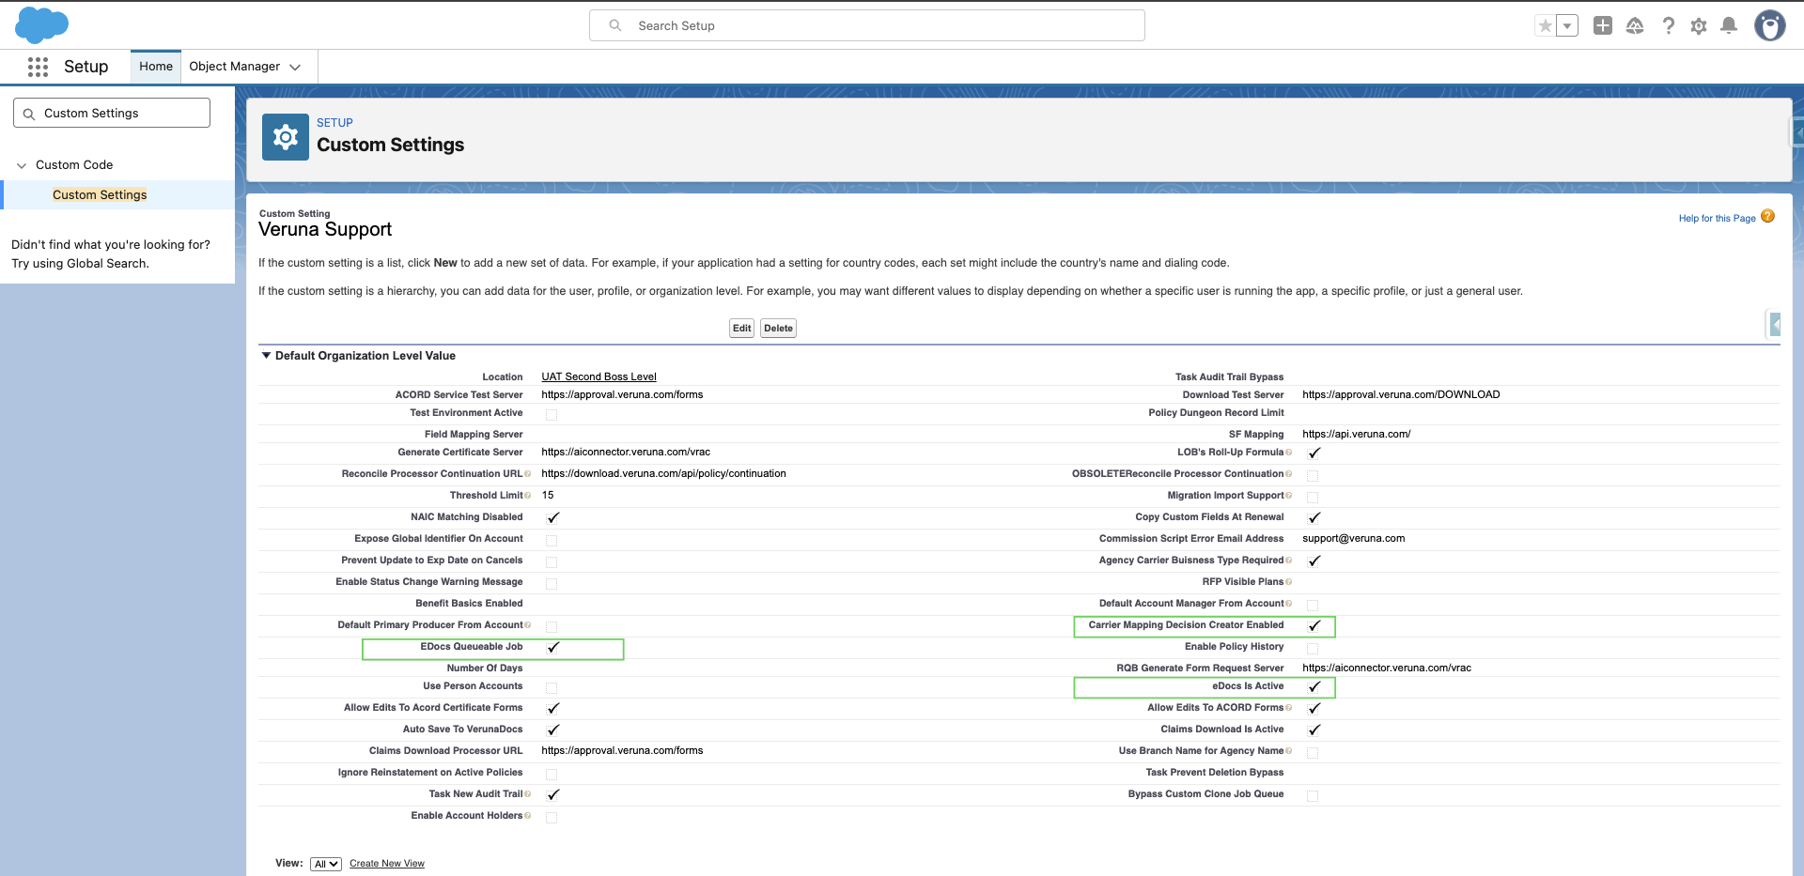Collapse the Custom Code tree section

[x=22, y=165]
